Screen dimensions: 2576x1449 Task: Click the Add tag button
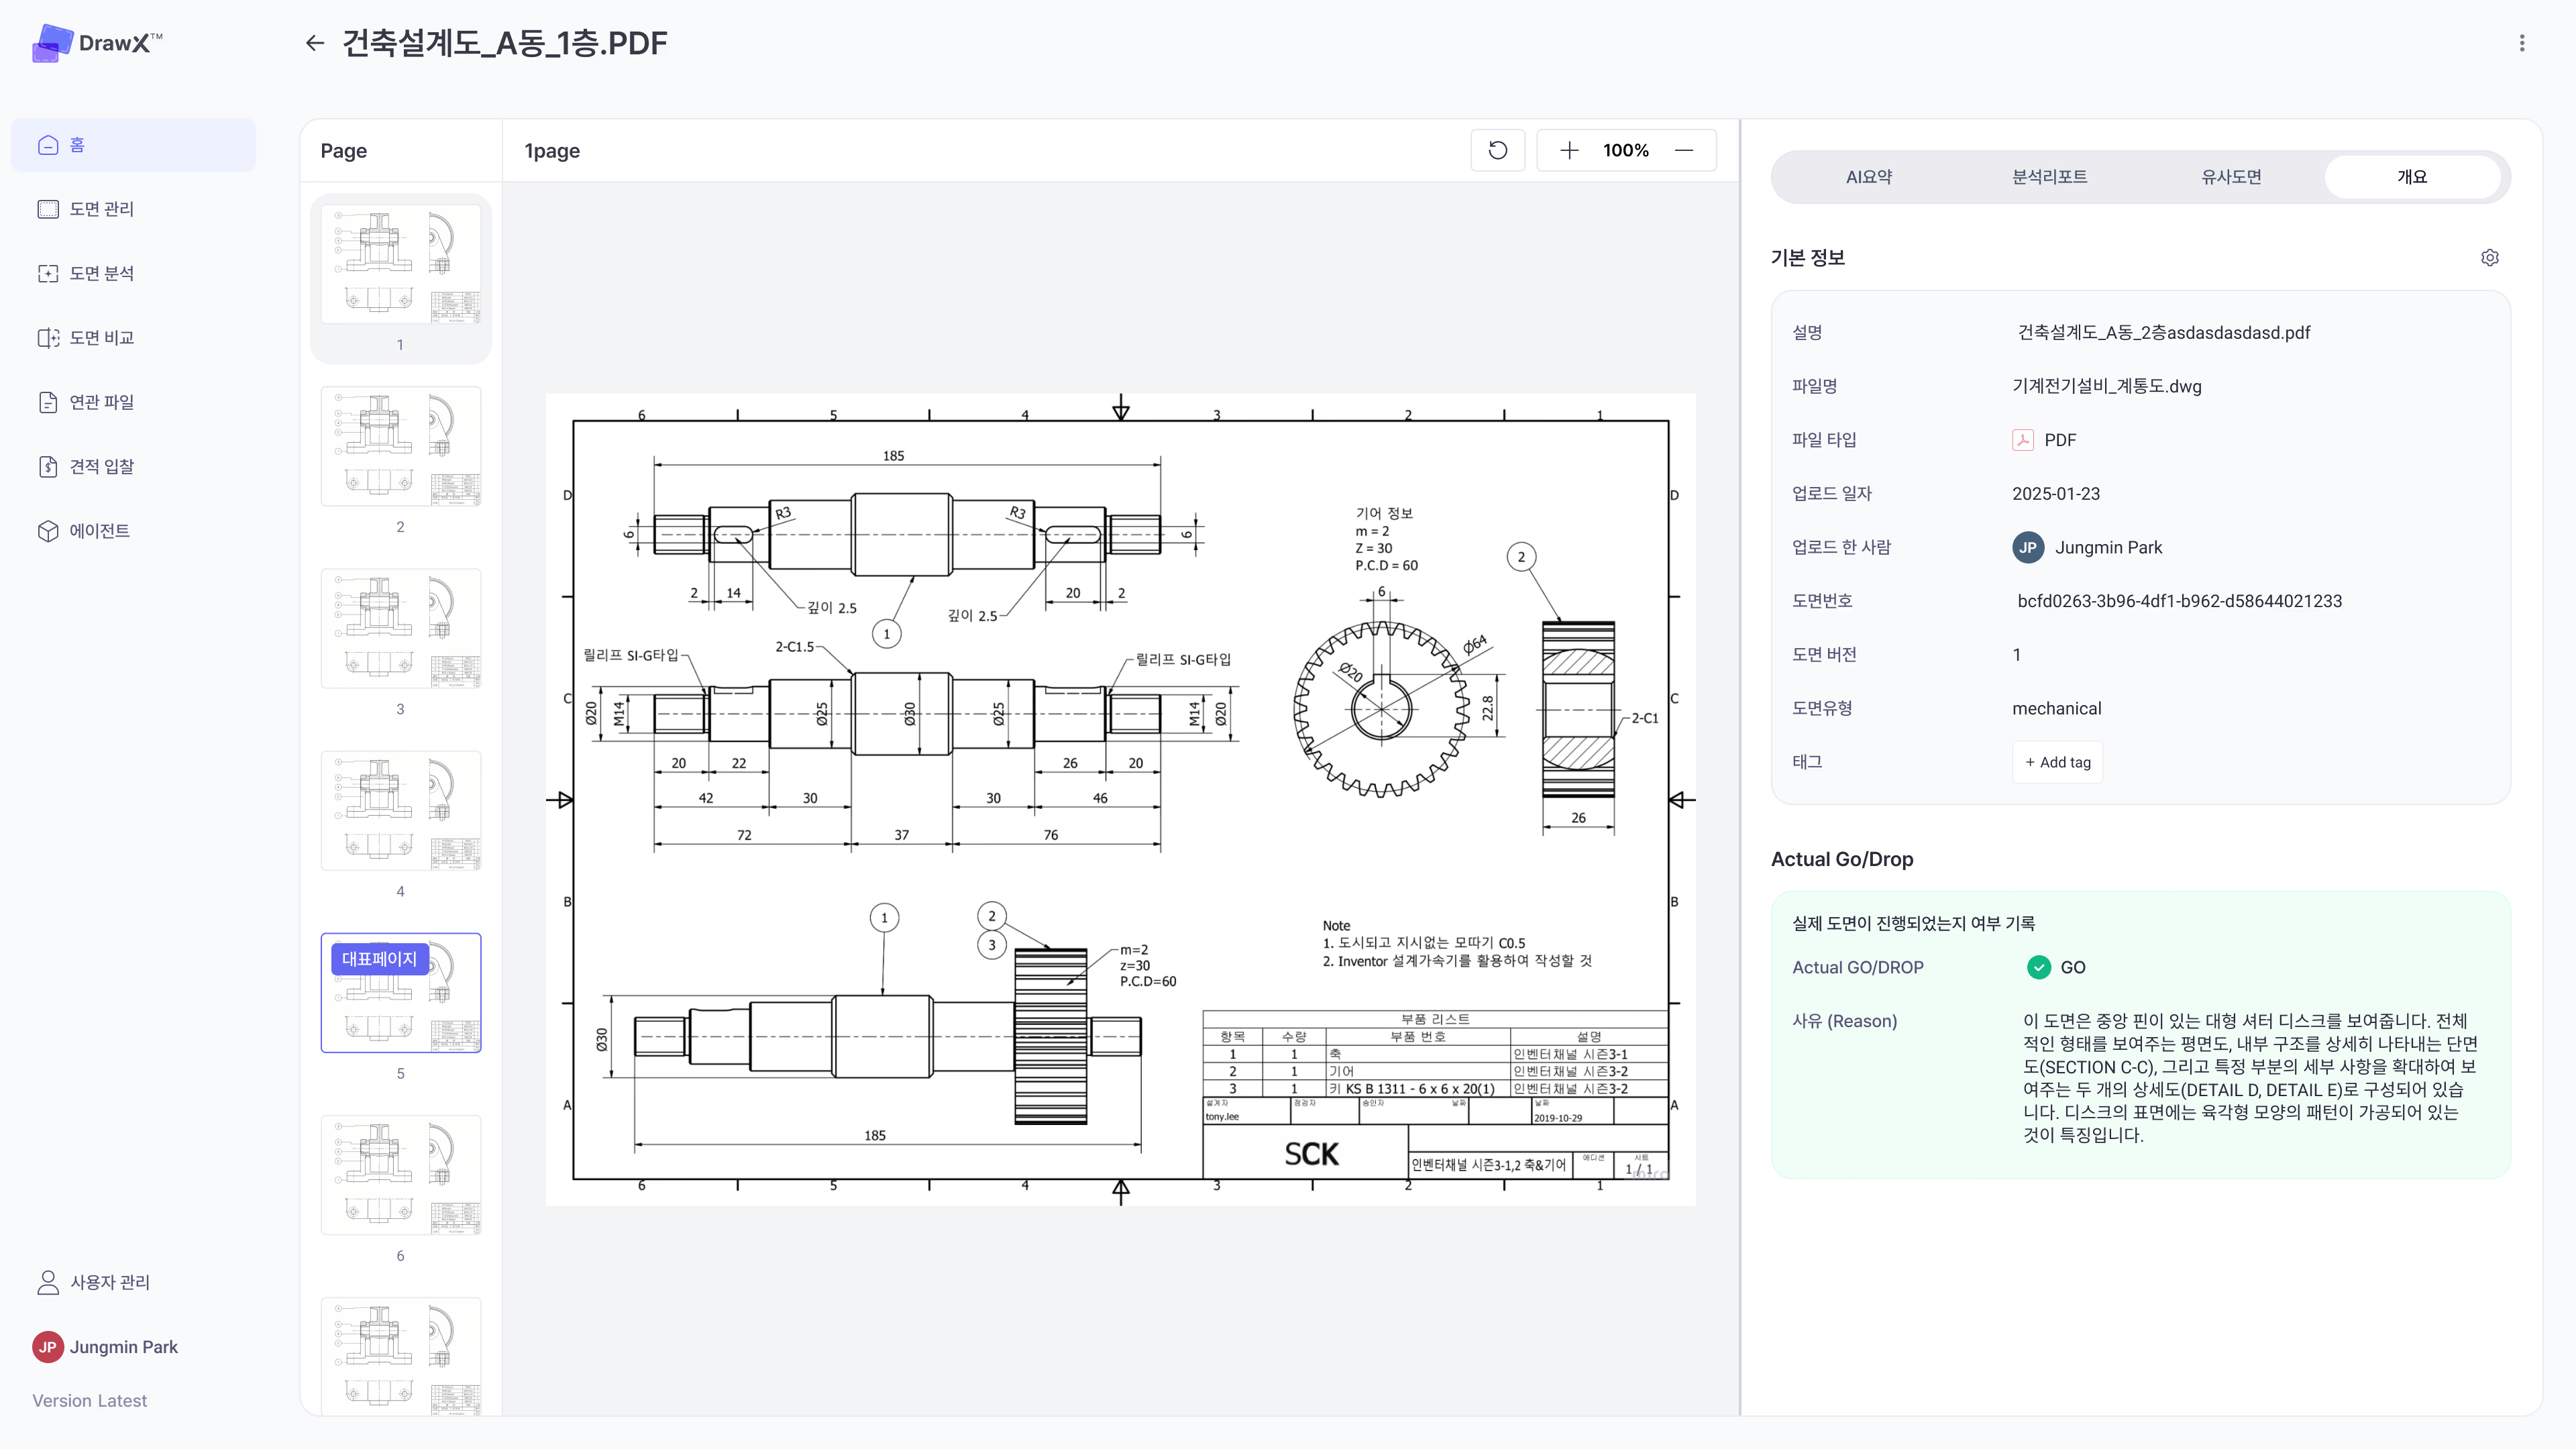2057,762
